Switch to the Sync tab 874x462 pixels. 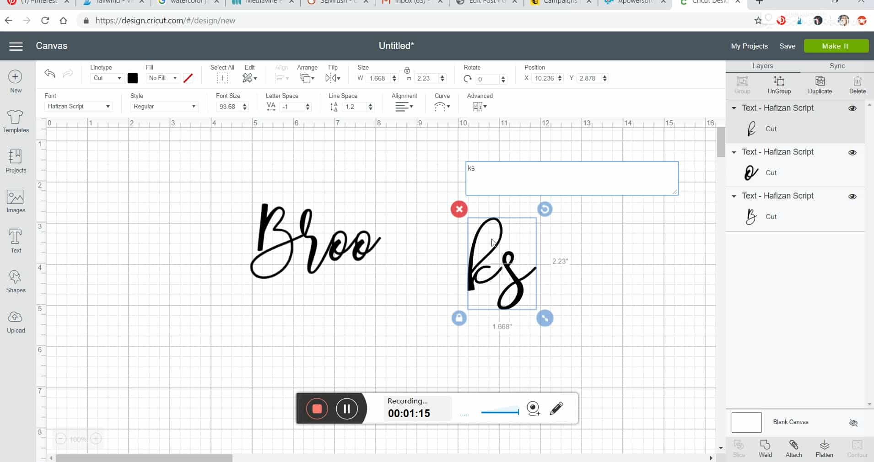pyautogui.click(x=837, y=66)
